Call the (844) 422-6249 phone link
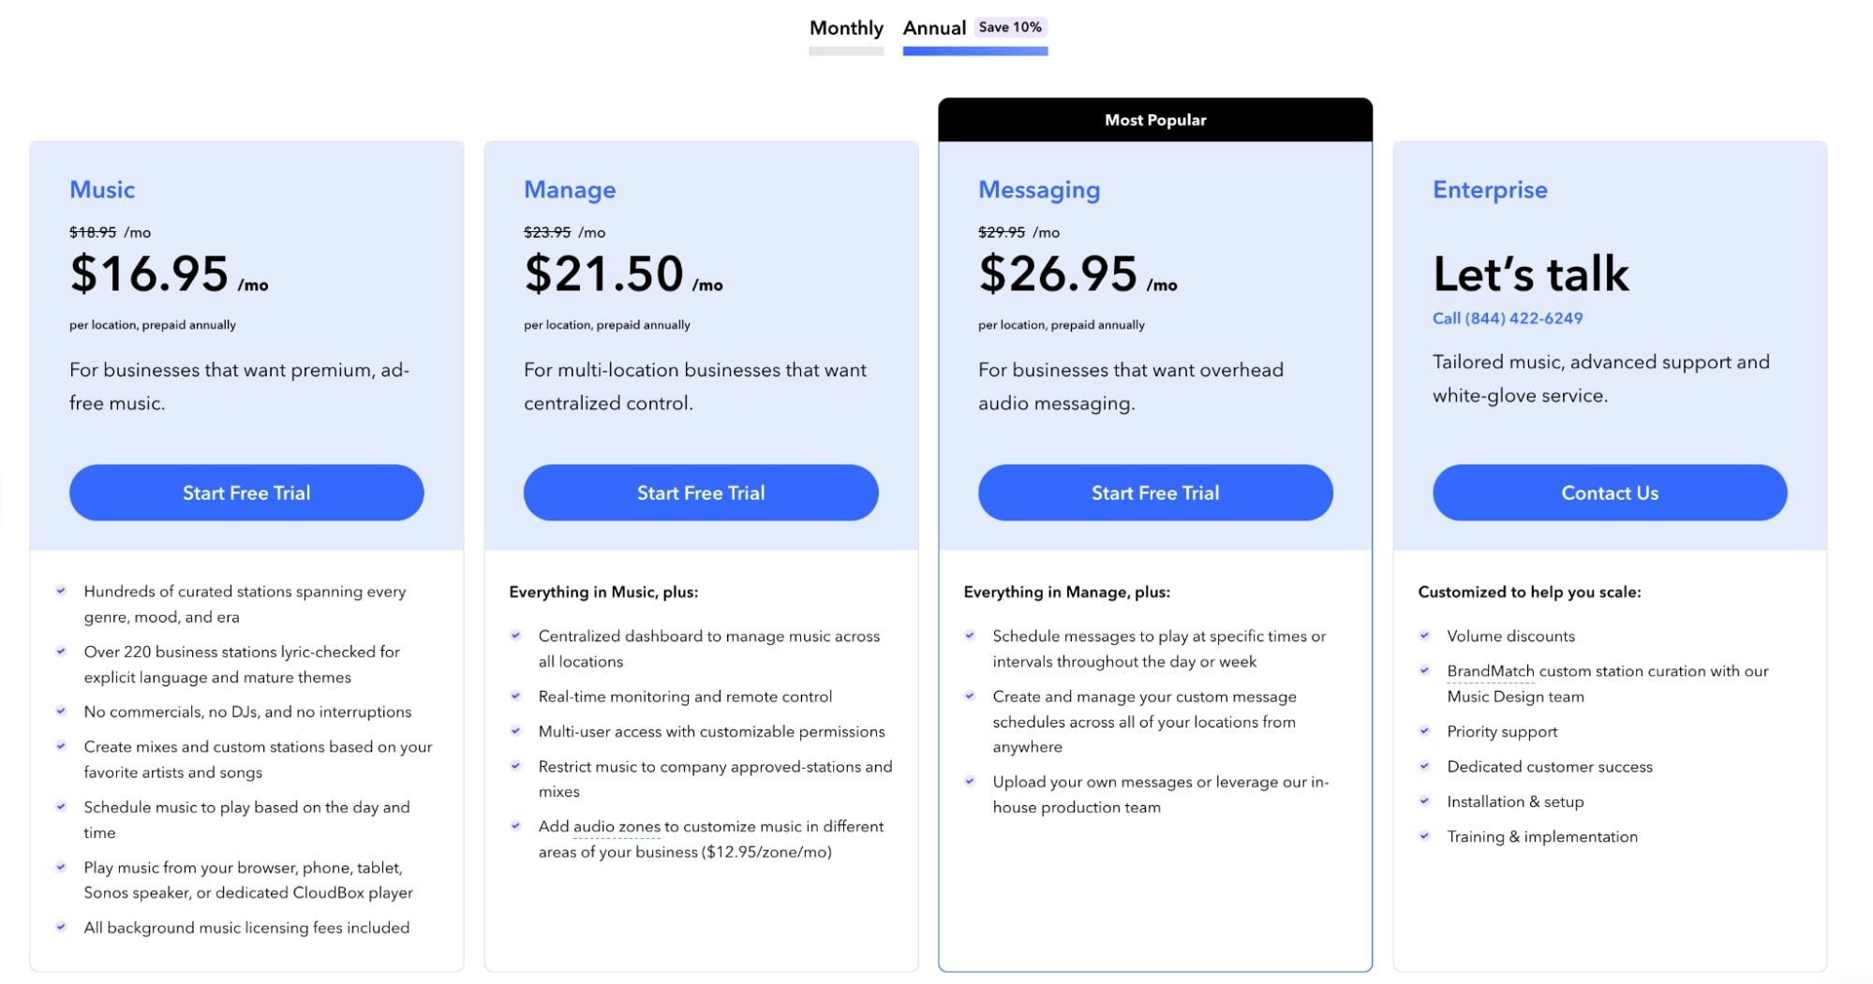This screenshot has width=1873, height=984. tap(1508, 318)
